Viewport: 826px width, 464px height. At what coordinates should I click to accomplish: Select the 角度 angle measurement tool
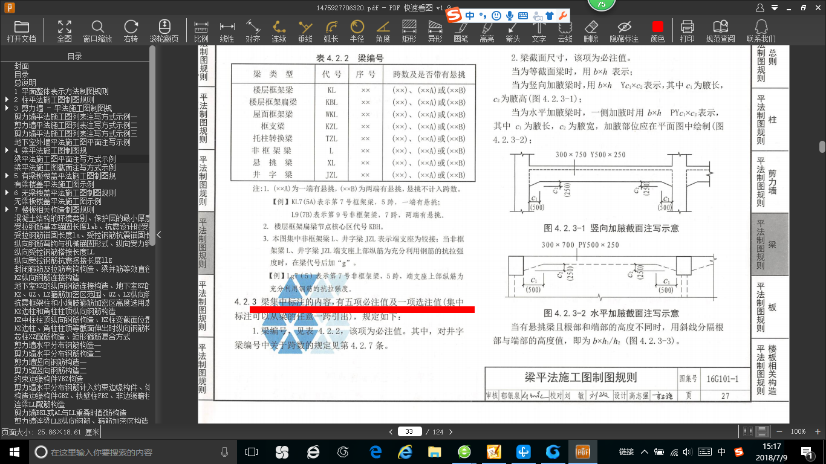383,31
